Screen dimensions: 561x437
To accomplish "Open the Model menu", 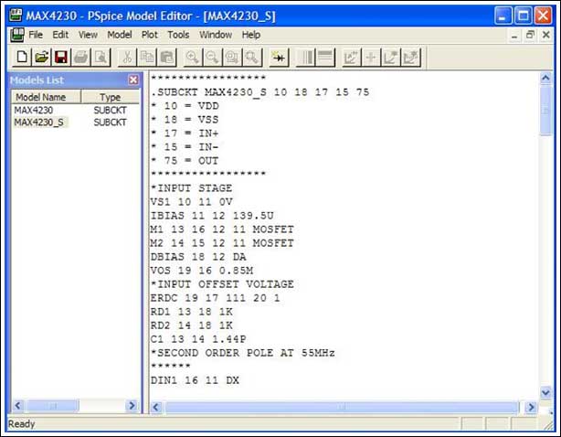I will [x=119, y=35].
